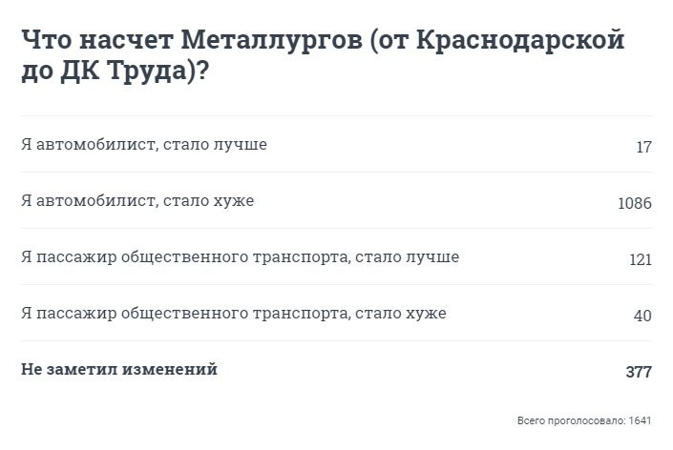Click 'Всего проголосовало: 1641' total text
Viewport: 673px width, 450px height.
click(x=584, y=420)
